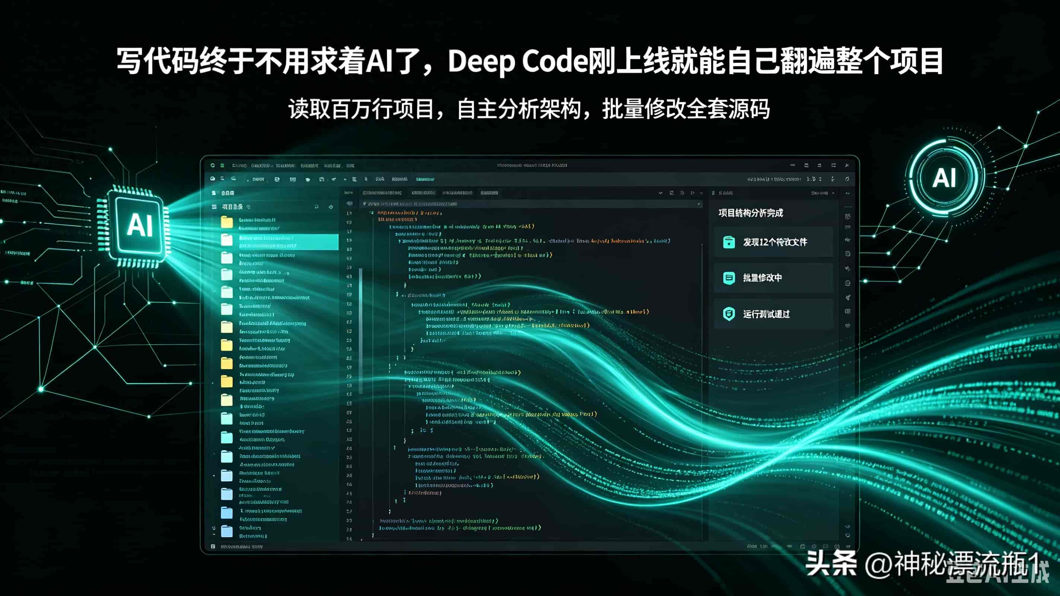Switch to the first editor tab
The width and height of the screenshot is (1060, 596).
[x=382, y=193]
